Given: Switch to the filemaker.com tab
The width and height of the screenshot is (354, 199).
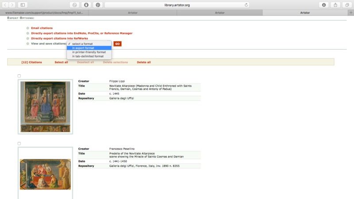Looking at the screenshot, I should click(44, 13).
